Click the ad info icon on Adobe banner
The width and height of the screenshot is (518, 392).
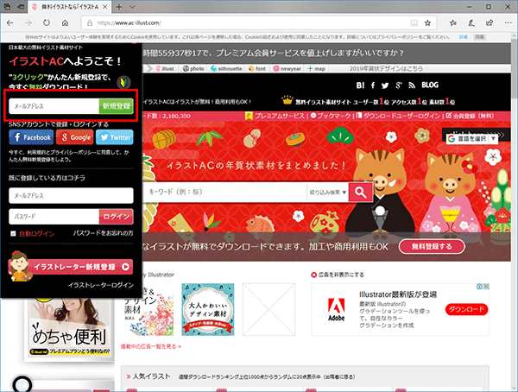click(480, 287)
